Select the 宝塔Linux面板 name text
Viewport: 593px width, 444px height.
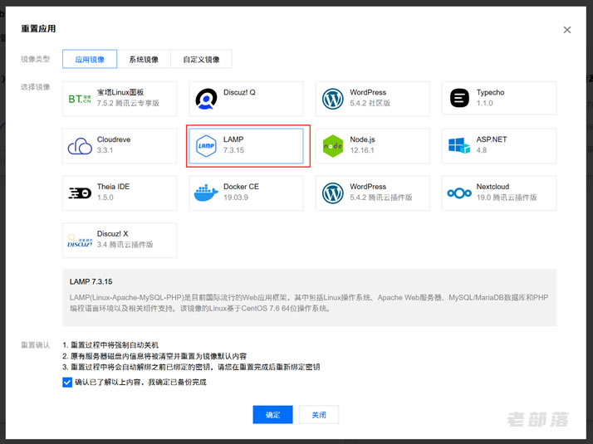[120, 92]
